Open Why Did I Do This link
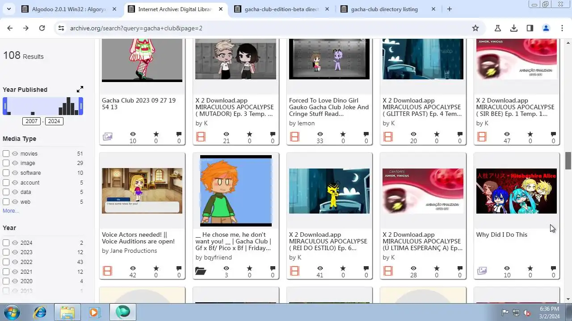Screen dimensions: 572x321 (x=502, y=235)
